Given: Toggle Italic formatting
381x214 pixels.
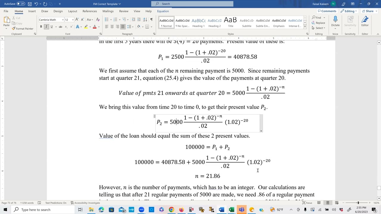Looking at the screenshot, I should (x=46, y=27).
